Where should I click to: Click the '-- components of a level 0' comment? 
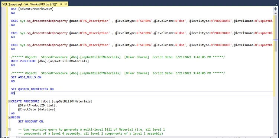(x=90, y=134)
